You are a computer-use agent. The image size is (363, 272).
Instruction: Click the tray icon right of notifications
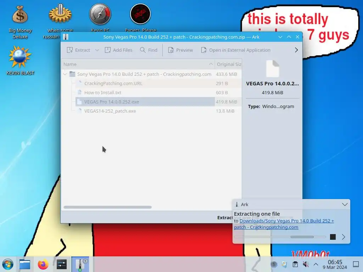tap(284, 264)
